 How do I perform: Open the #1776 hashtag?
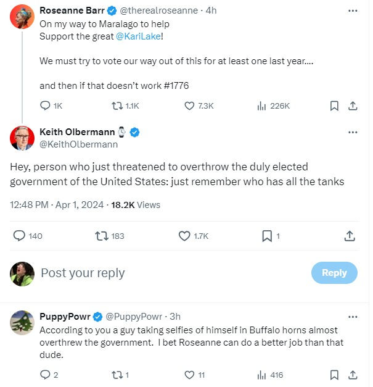[x=176, y=85]
